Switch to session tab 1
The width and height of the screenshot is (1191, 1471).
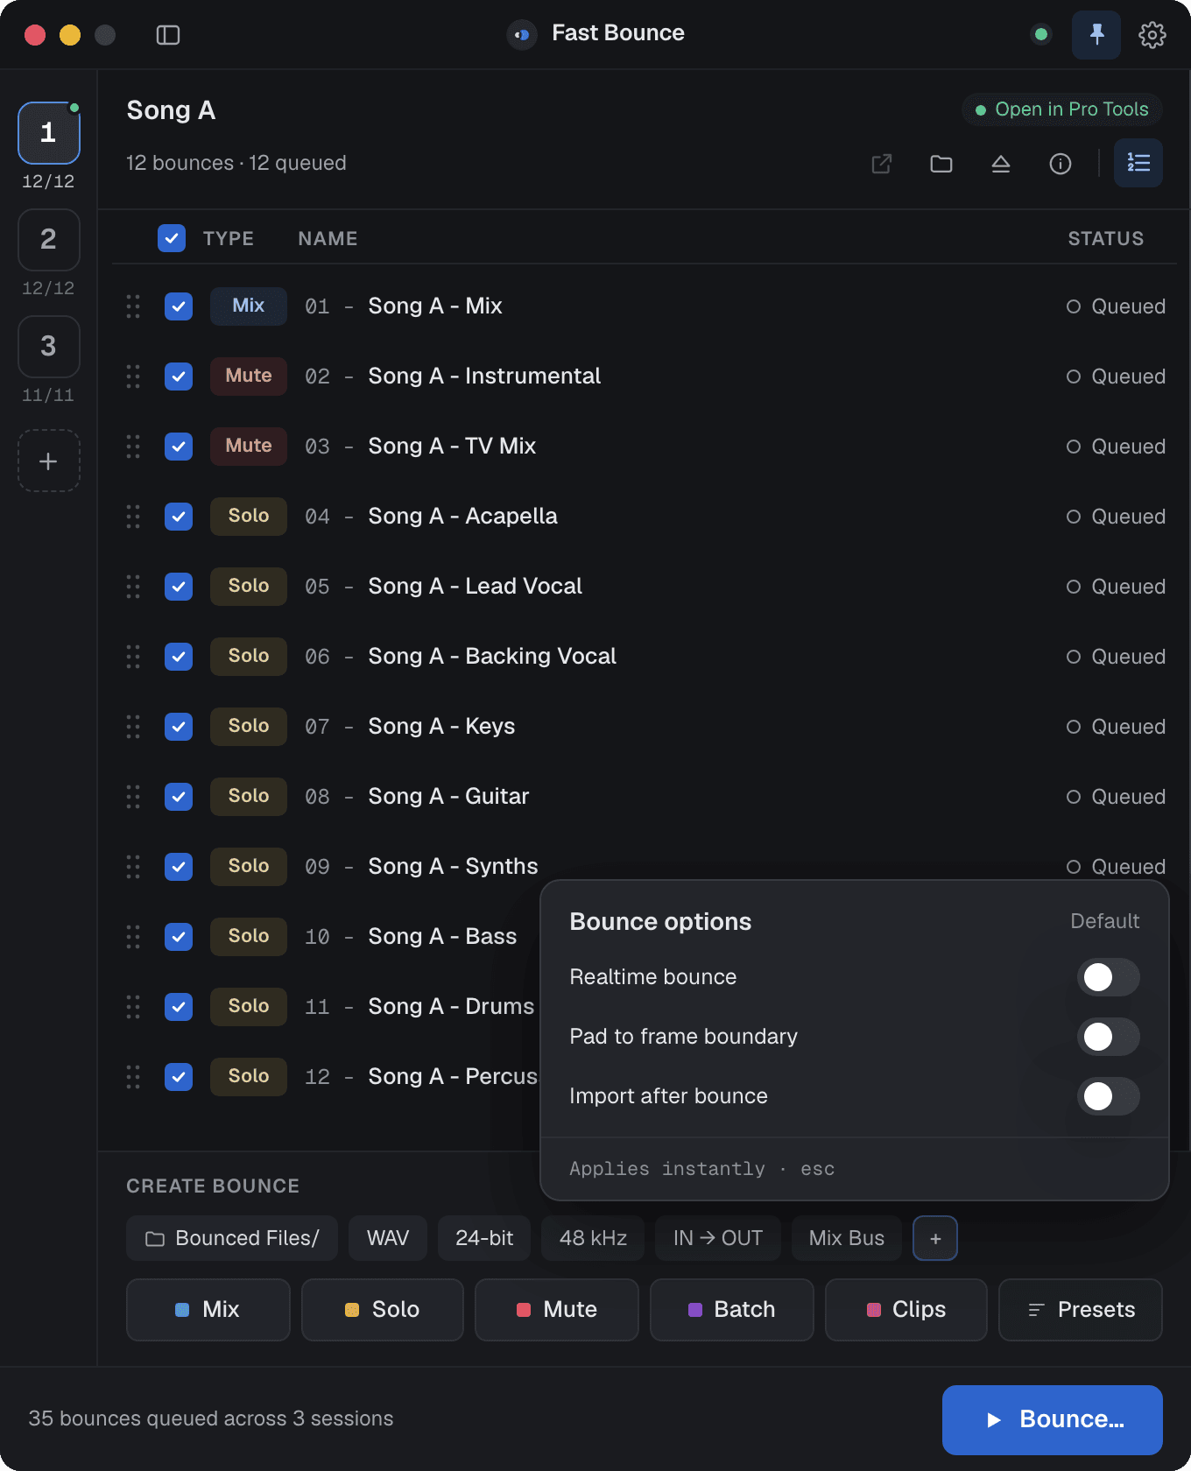(x=49, y=133)
